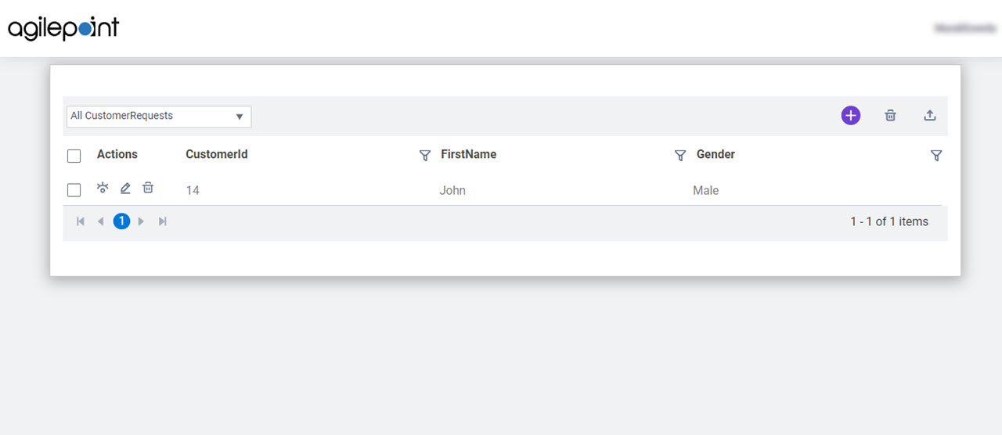
Task: Expand the All CustomerRequests dropdown
Action: click(159, 117)
